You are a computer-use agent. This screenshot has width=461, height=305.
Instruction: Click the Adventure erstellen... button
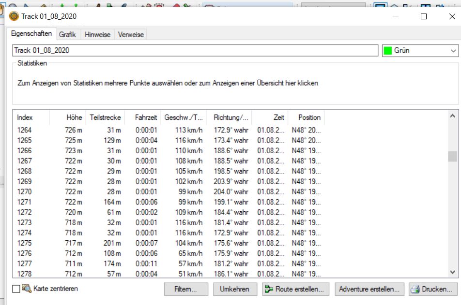click(x=369, y=290)
